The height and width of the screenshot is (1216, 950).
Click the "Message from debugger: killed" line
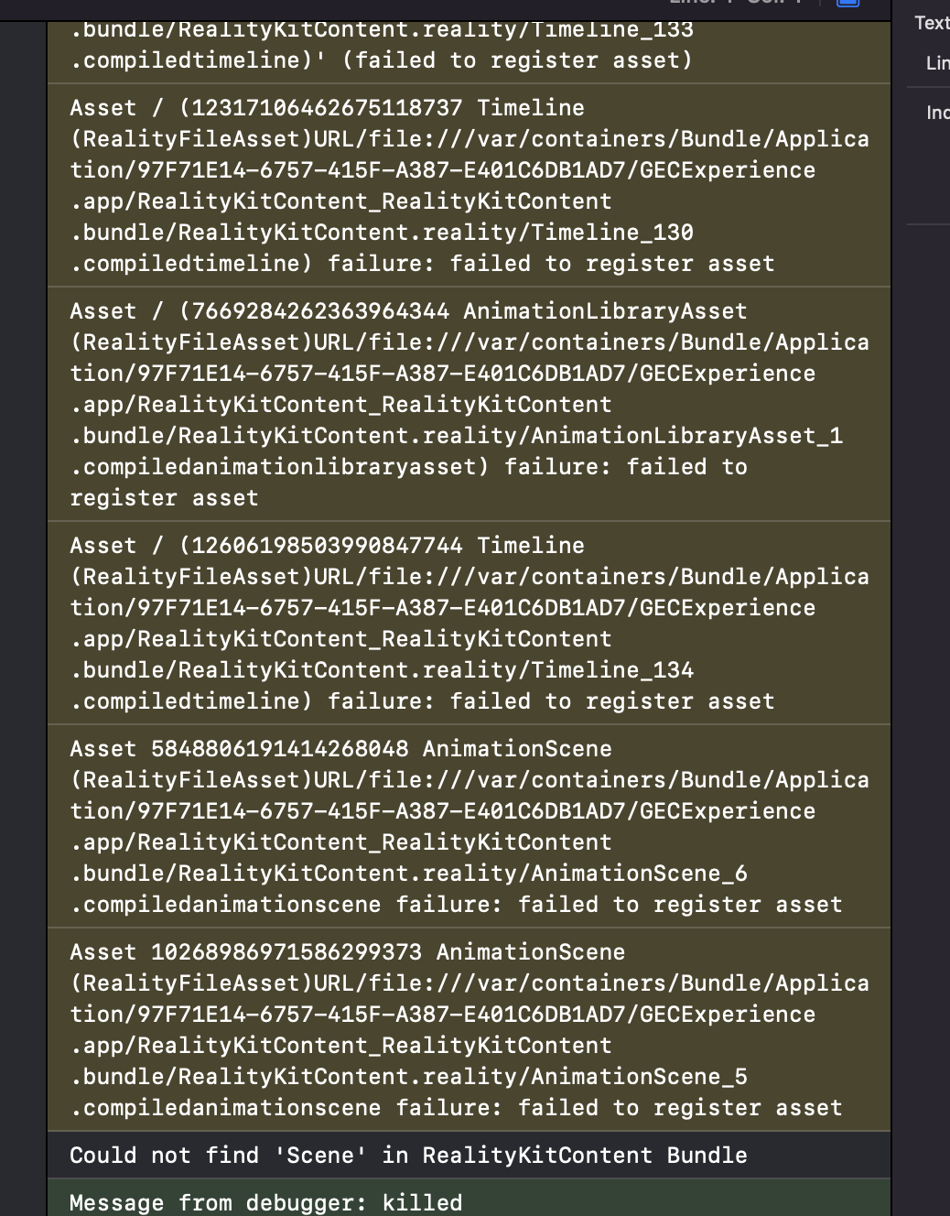[266, 1202]
